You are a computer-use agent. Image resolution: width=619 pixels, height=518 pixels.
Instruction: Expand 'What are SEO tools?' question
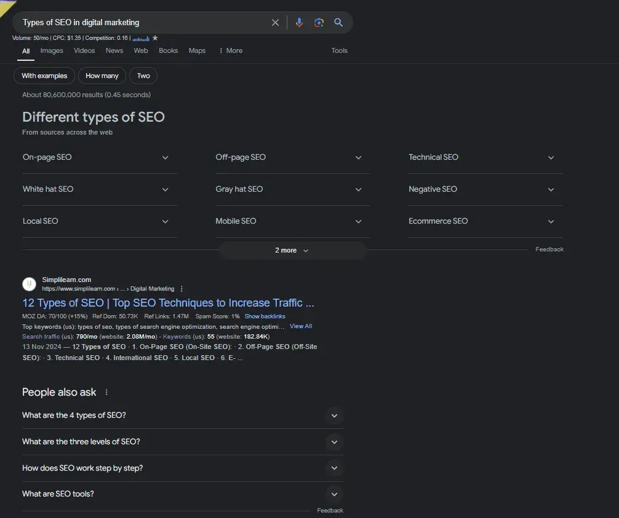(182, 494)
